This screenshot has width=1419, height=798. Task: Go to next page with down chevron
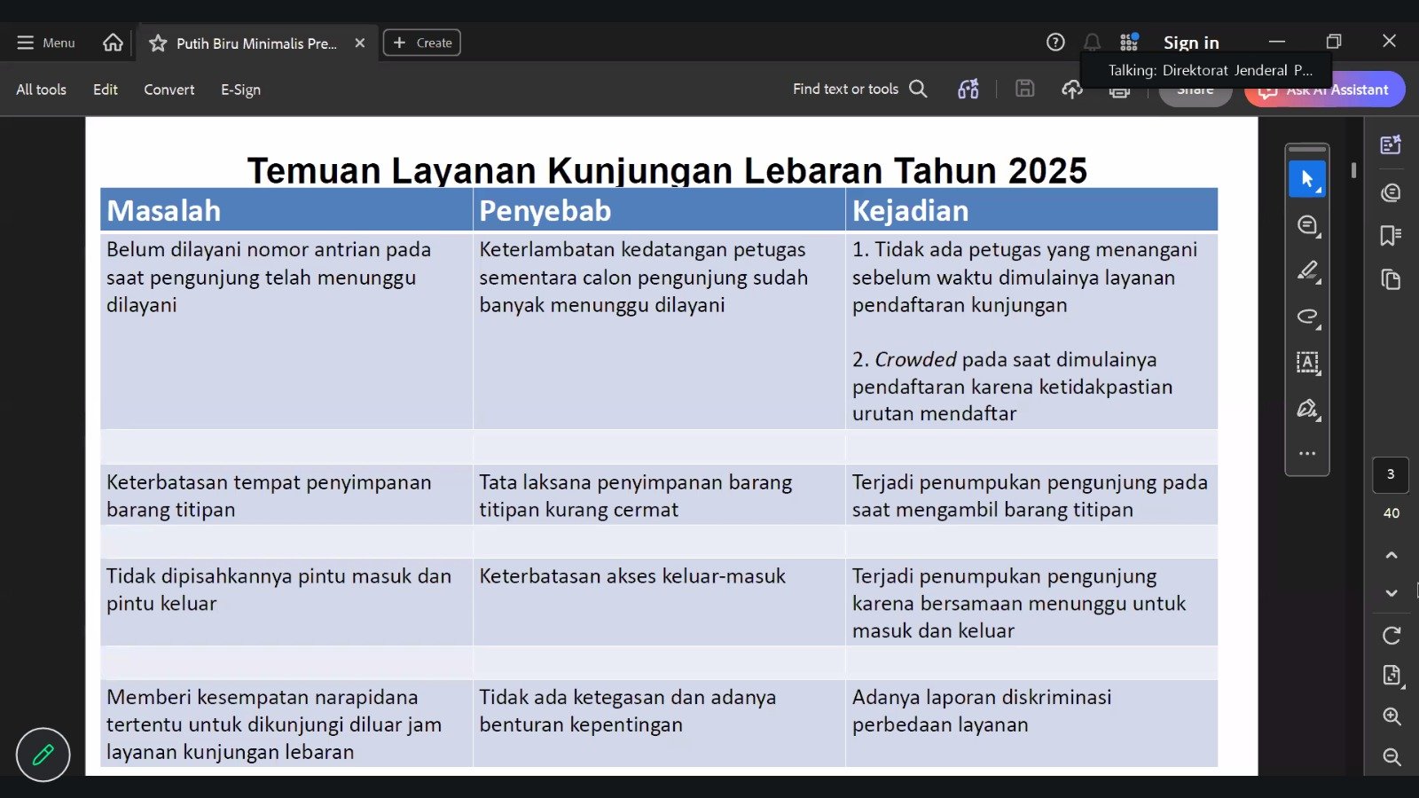[x=1392, y=593]
